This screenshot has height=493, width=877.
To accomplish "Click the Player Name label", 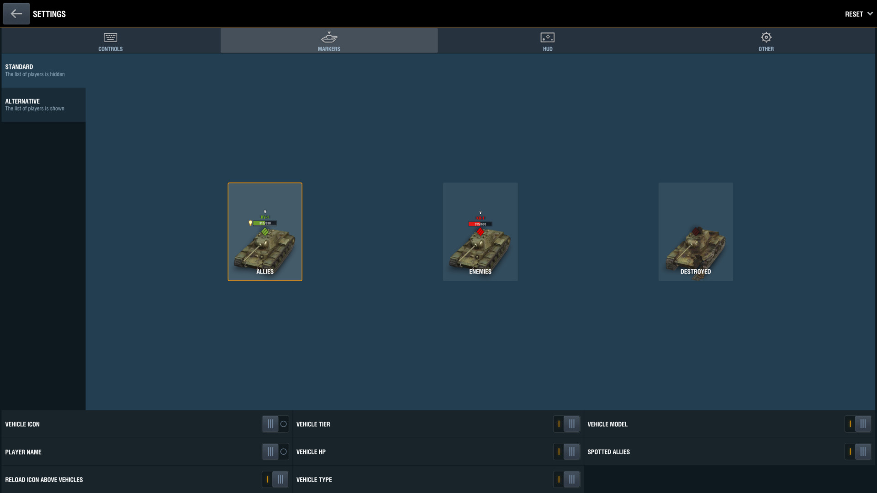I will (x=23, y=452).
